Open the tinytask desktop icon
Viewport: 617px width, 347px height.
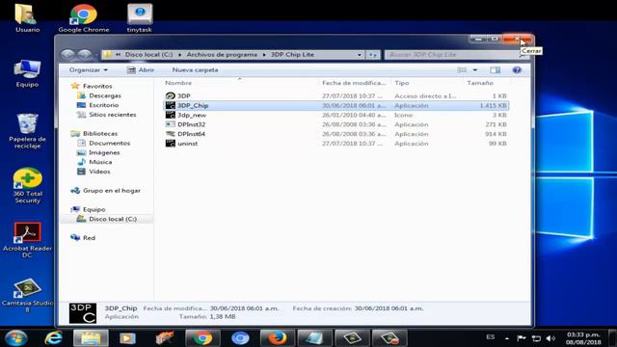coord(140,17)
